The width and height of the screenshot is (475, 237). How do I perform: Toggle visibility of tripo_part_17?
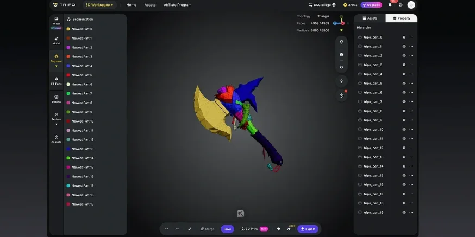click(404, 194)
